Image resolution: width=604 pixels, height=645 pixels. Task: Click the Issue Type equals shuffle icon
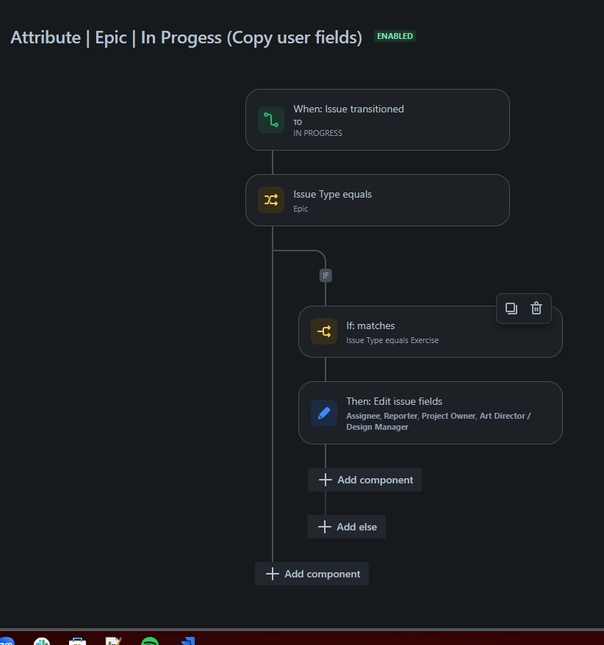tap(271, 200)
